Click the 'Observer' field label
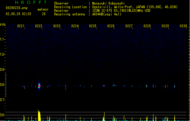This screenshot has width=190, height=121. (61, 3)
